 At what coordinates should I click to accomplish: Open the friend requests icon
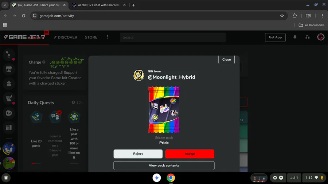[307, 37]
